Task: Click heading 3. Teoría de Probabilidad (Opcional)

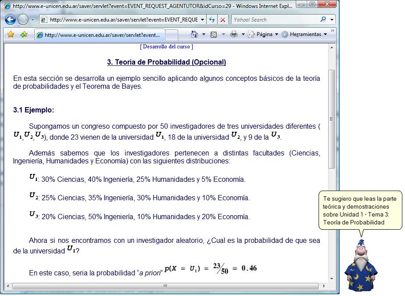Action: (167, 62)
